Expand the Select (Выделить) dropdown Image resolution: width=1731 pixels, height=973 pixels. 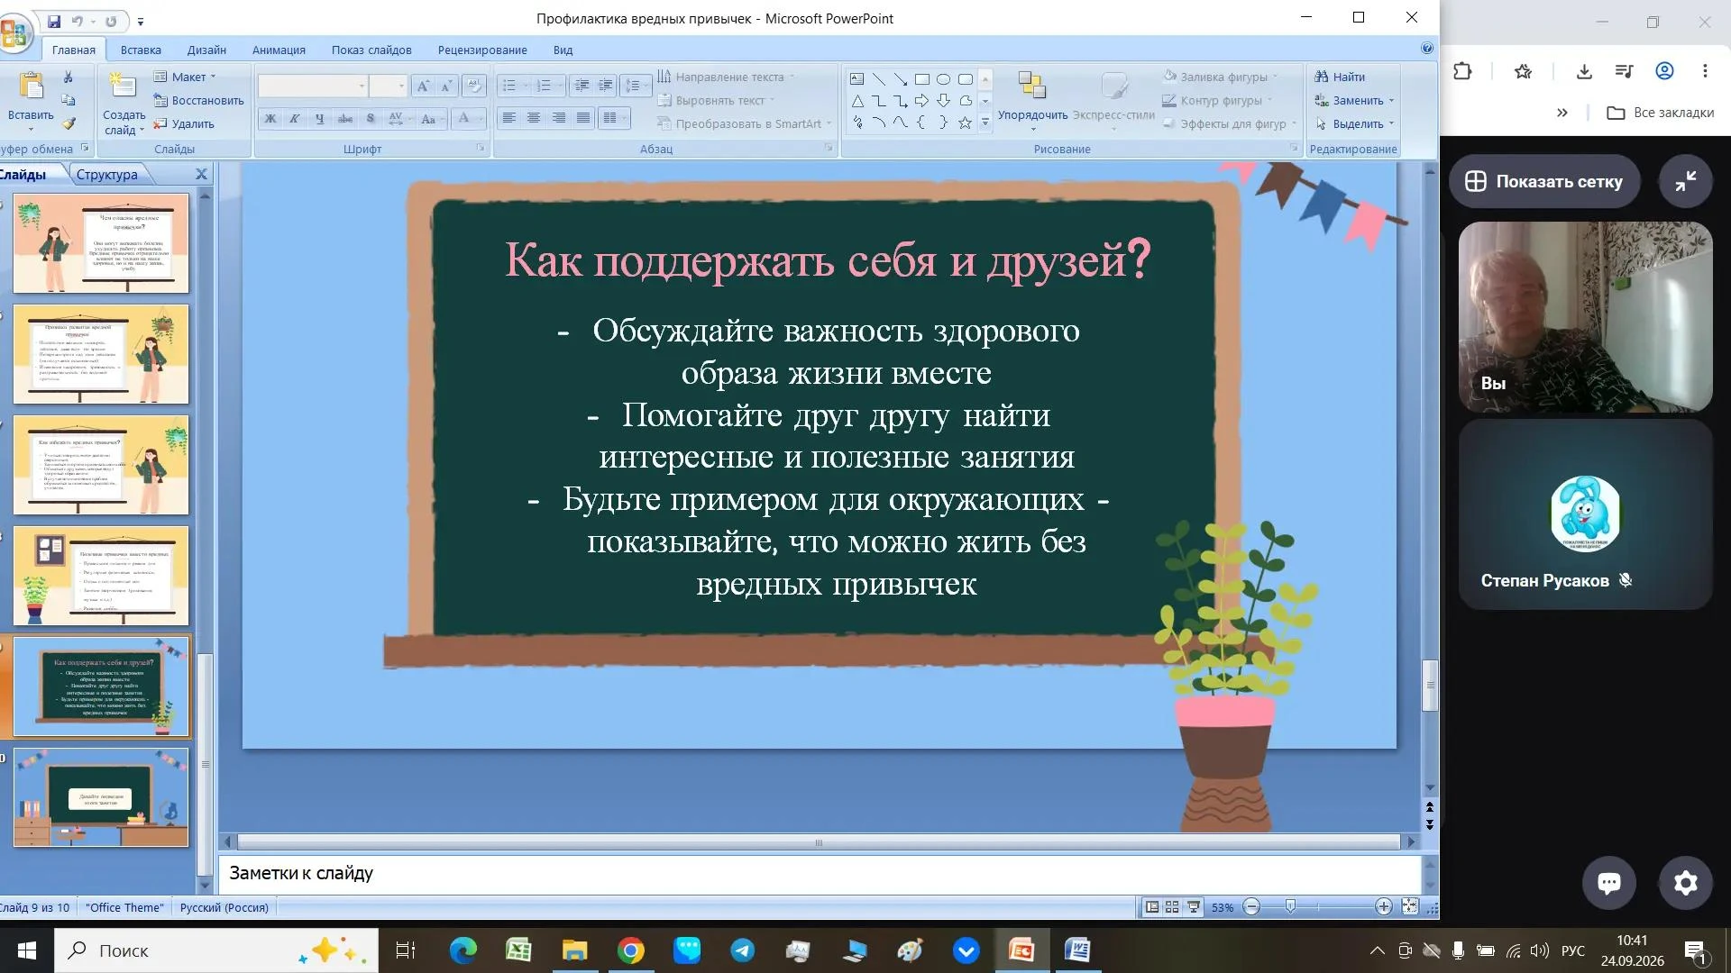[1355, 123]
